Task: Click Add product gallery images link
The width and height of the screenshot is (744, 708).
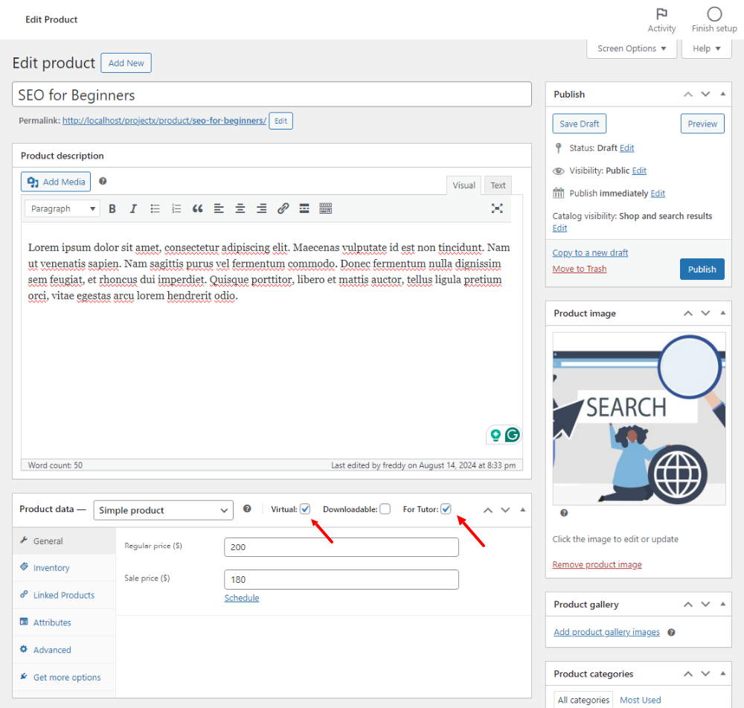Action: [x=606, y=632]
